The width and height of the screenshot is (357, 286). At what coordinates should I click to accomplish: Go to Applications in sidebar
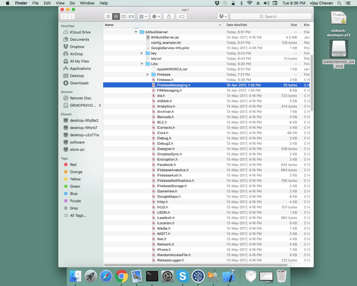[x=80, y=68]
